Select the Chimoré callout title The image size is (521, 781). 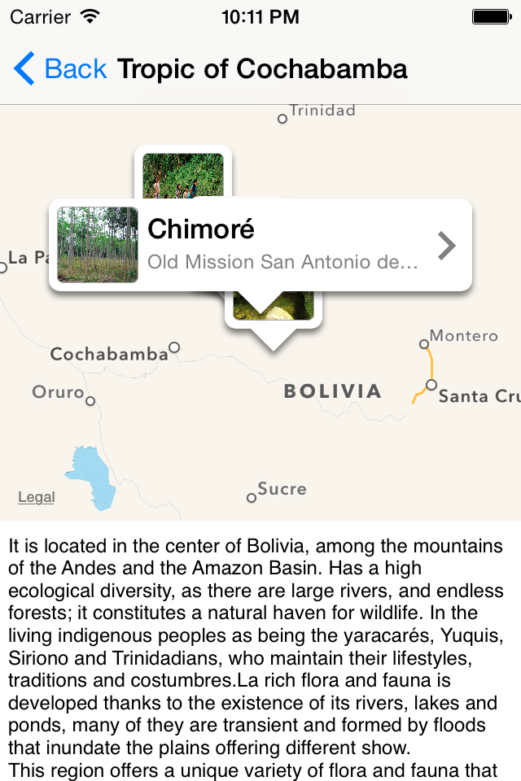tap(201, 229)
